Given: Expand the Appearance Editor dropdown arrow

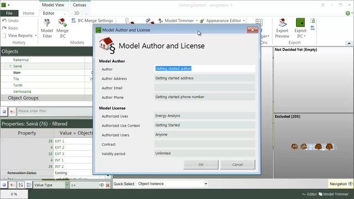Looking at the screenshot, I should tap(244, 20).
